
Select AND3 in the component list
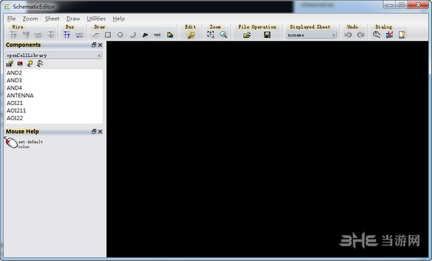(x=54, y=80)
